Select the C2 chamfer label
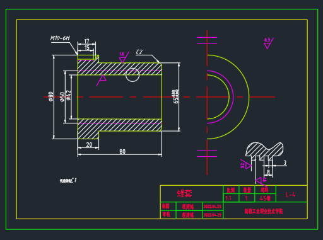 [139, 52]
